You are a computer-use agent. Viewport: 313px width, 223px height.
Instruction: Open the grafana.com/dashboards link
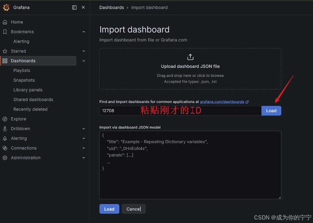point(222,102)
